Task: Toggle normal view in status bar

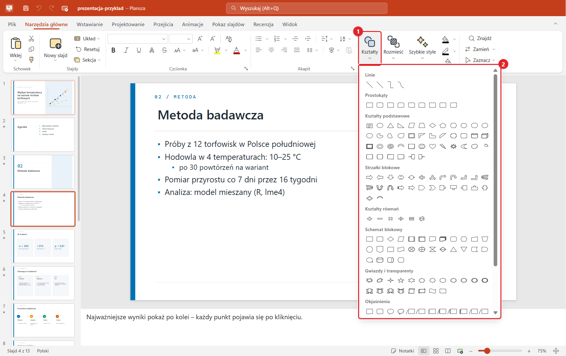Action: tap(424, 351)
